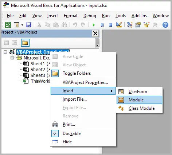This screenshot has height=155, width=172.
Task: Select VBAProject (input.xlsx) in the tree
Action: [43, 52]
